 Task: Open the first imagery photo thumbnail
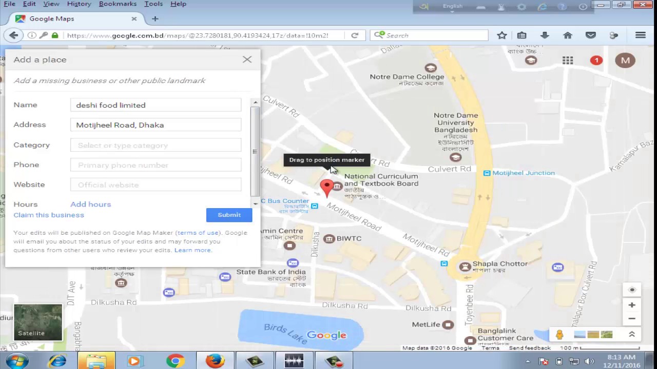point(579,335)
